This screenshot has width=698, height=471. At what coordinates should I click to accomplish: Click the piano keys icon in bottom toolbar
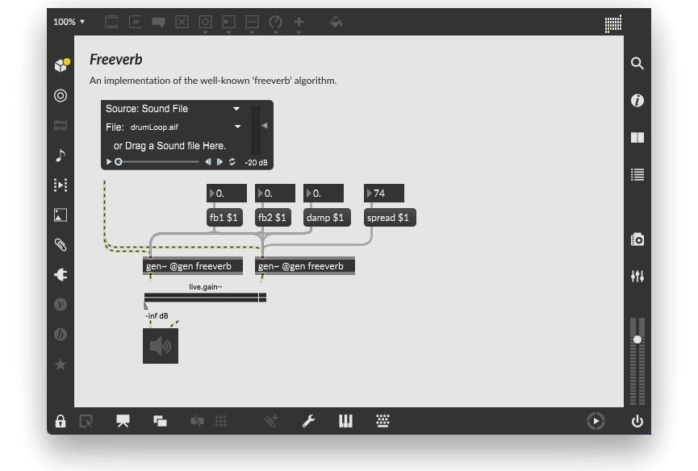coord(345,421)
